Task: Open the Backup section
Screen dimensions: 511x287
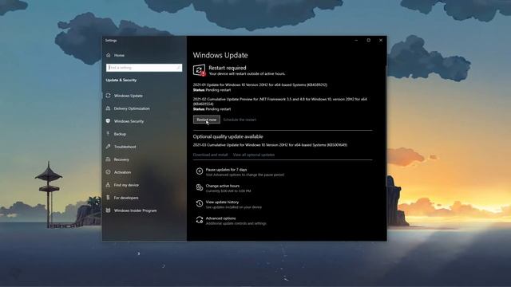Action: (x=120, y=134)
